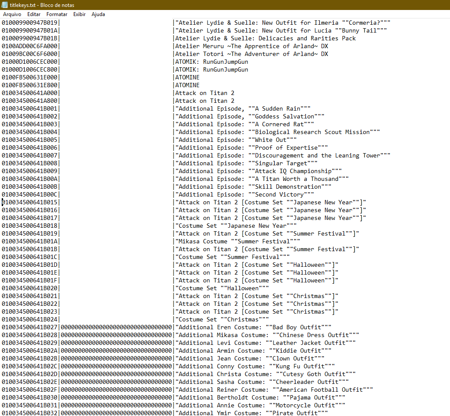Click the text Singular Target

pos(281,163)
